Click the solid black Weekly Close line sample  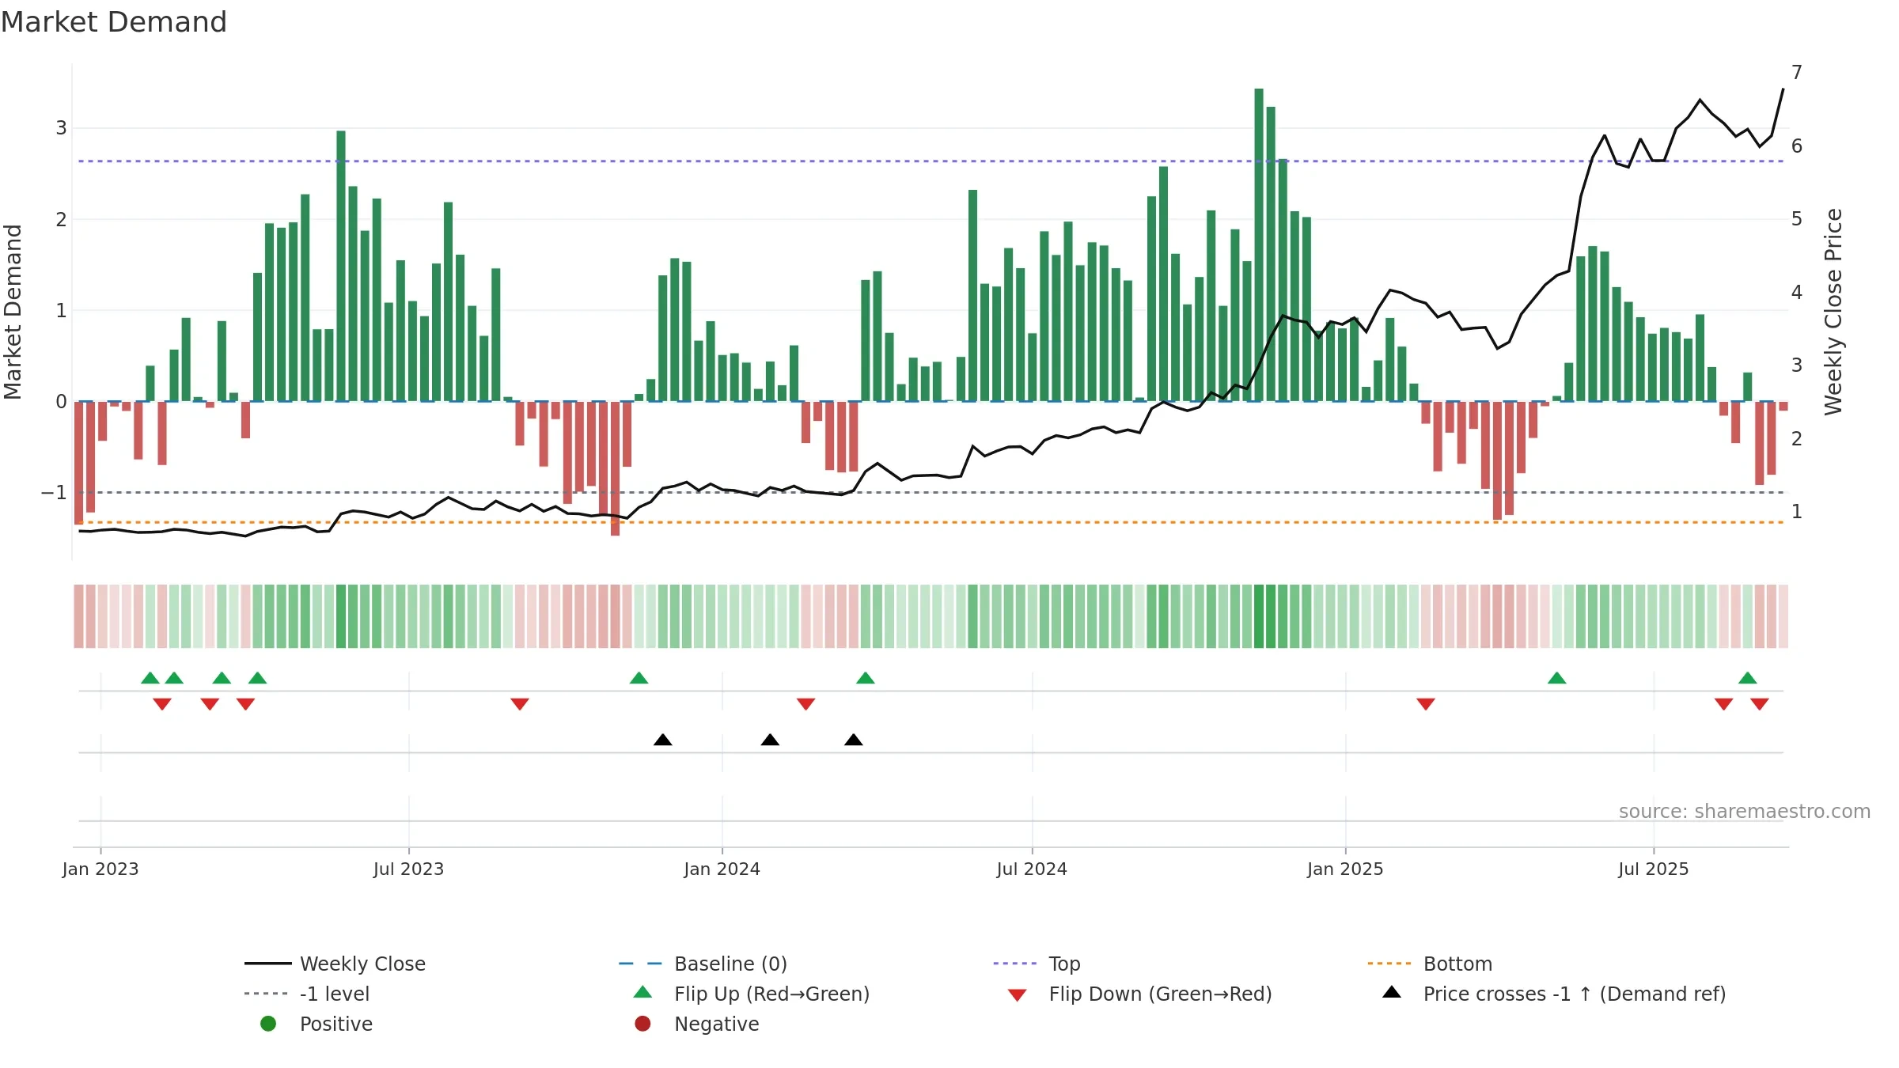click(268, 964)
